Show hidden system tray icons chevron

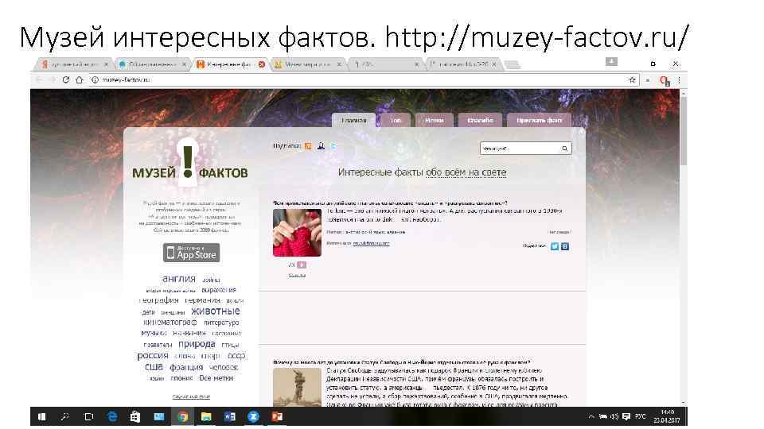pyautogui.click(x=591, y=417)
